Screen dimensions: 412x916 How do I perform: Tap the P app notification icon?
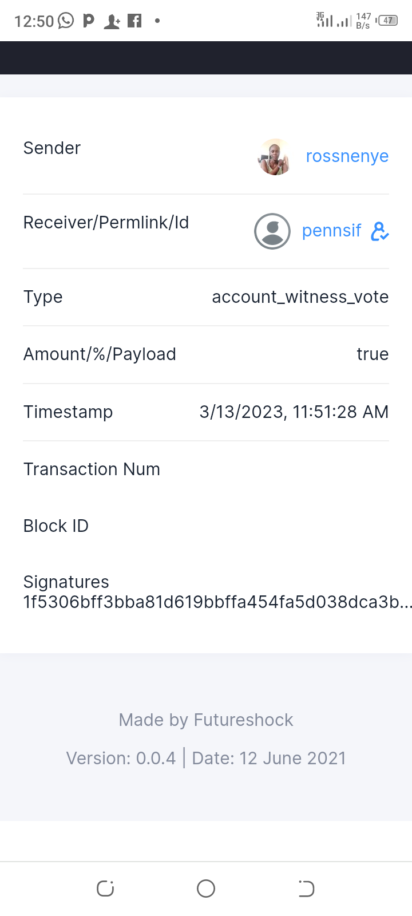[x=89, y=21]
